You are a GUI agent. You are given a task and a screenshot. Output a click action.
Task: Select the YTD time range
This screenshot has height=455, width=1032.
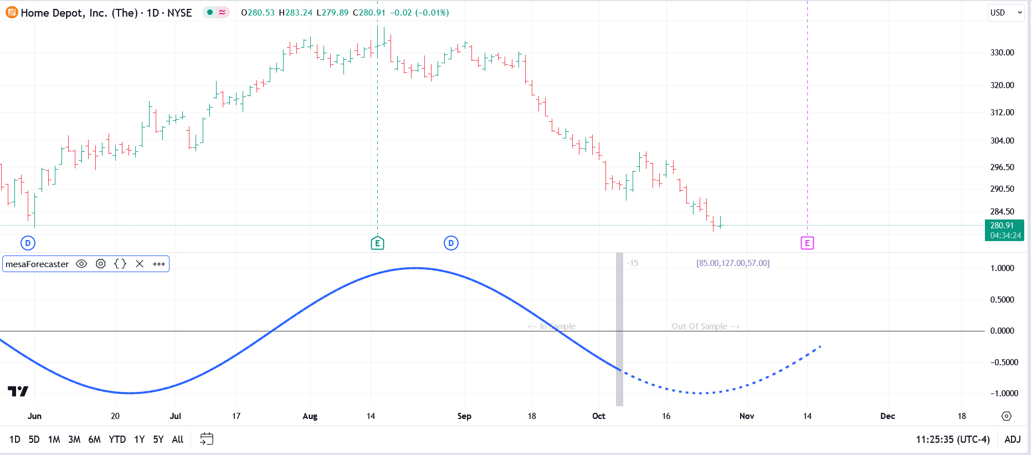pyautogui.click(x=117, y=439)
